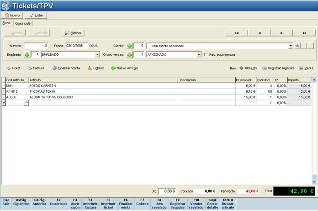Click the Pendiente amount field
Screen dimensions: 318x211
click(248, 191)
